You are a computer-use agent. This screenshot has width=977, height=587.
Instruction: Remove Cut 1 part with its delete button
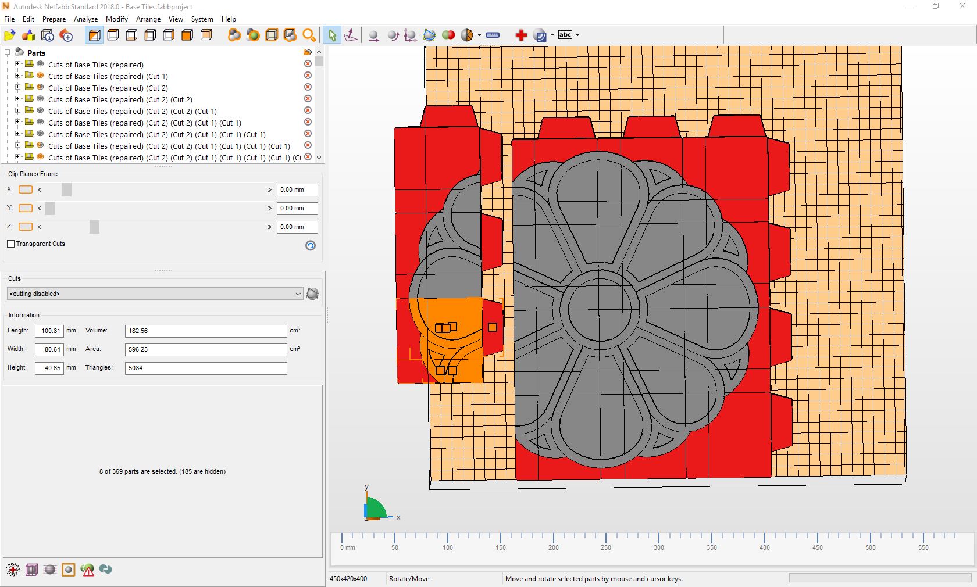tap(308, 76)
